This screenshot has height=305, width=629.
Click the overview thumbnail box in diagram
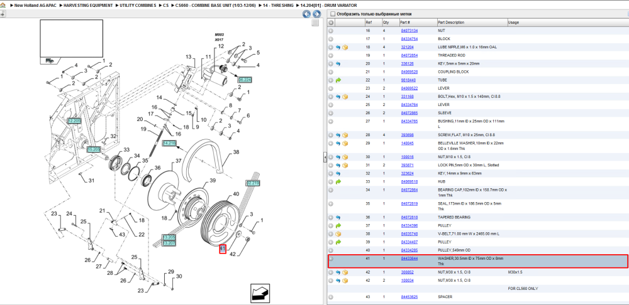(x=72, y=38)
